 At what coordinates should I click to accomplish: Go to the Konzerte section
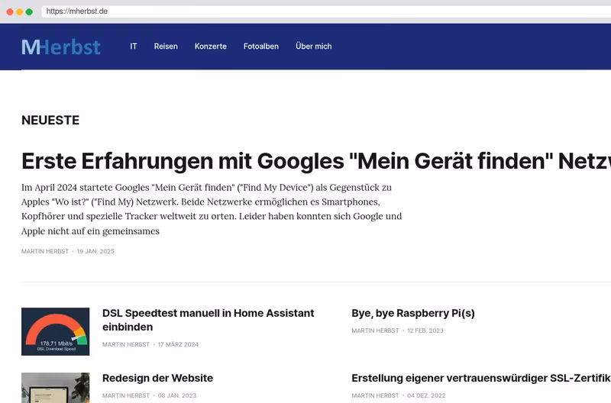(x=211, y=47)
